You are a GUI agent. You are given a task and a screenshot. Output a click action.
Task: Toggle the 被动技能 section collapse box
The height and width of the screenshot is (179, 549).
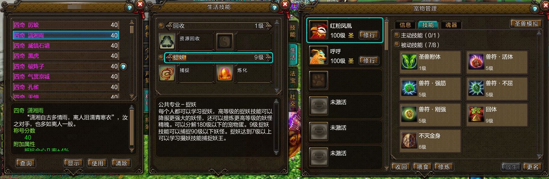pyautogui.click(x=397, y=45)
